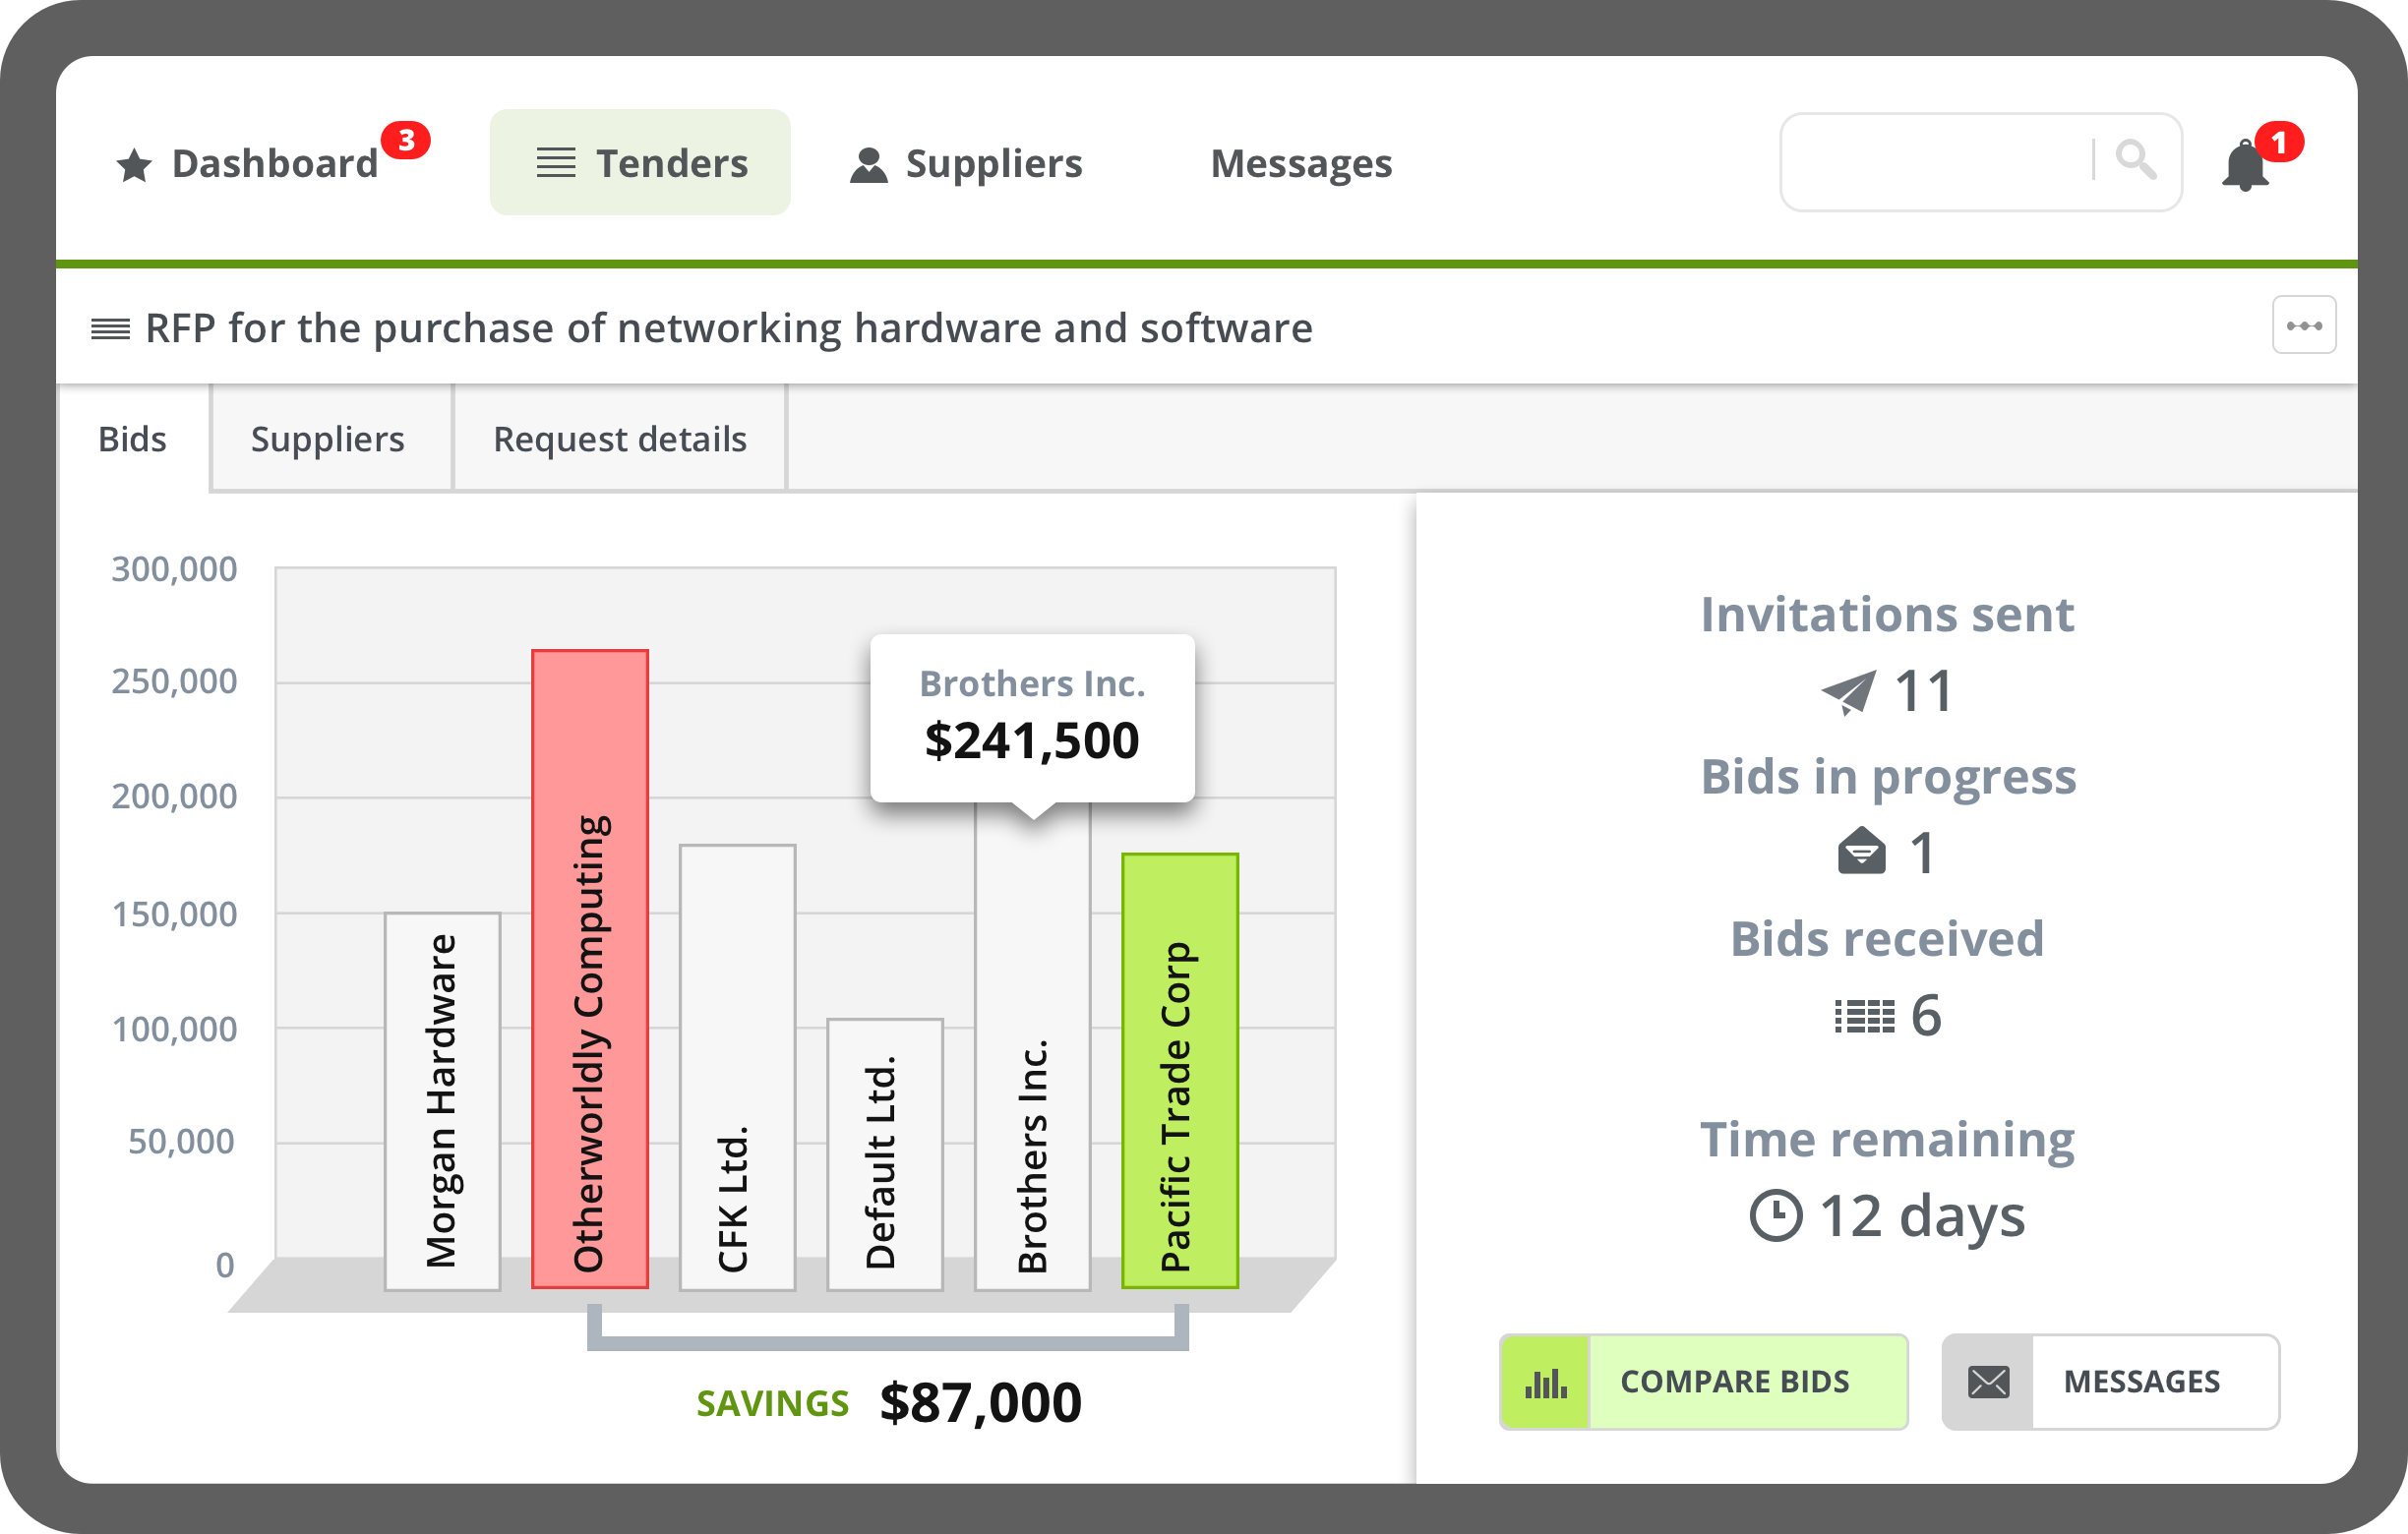Screen dimensions: 2408x1534
Task: Go to the top-bar Suppliers menu
Action: 966,163
